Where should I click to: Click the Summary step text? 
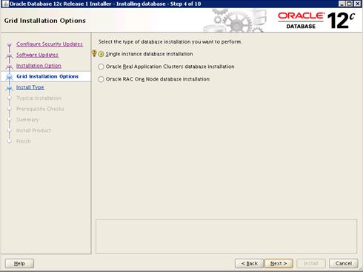pyautogui.click(x=27, y=120)
